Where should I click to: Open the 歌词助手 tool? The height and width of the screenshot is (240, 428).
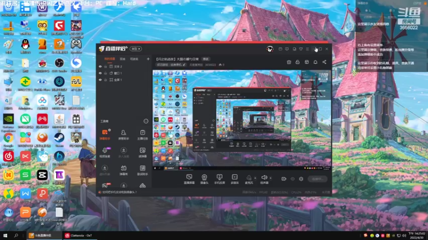pyautogui.click(x=142, y=170)
